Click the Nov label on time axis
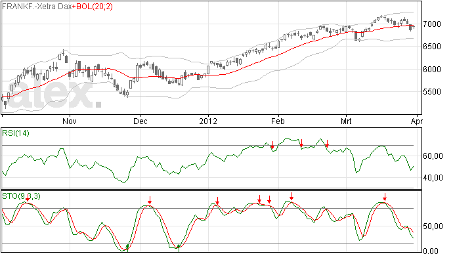Screen dimensions: 453x254 [70, 121]
